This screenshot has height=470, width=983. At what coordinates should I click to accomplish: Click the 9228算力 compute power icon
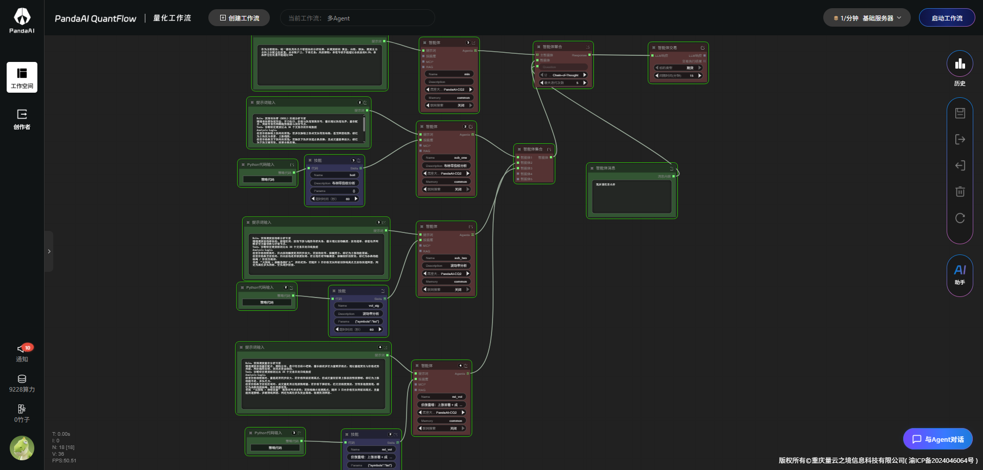click(x=22, y=379)
